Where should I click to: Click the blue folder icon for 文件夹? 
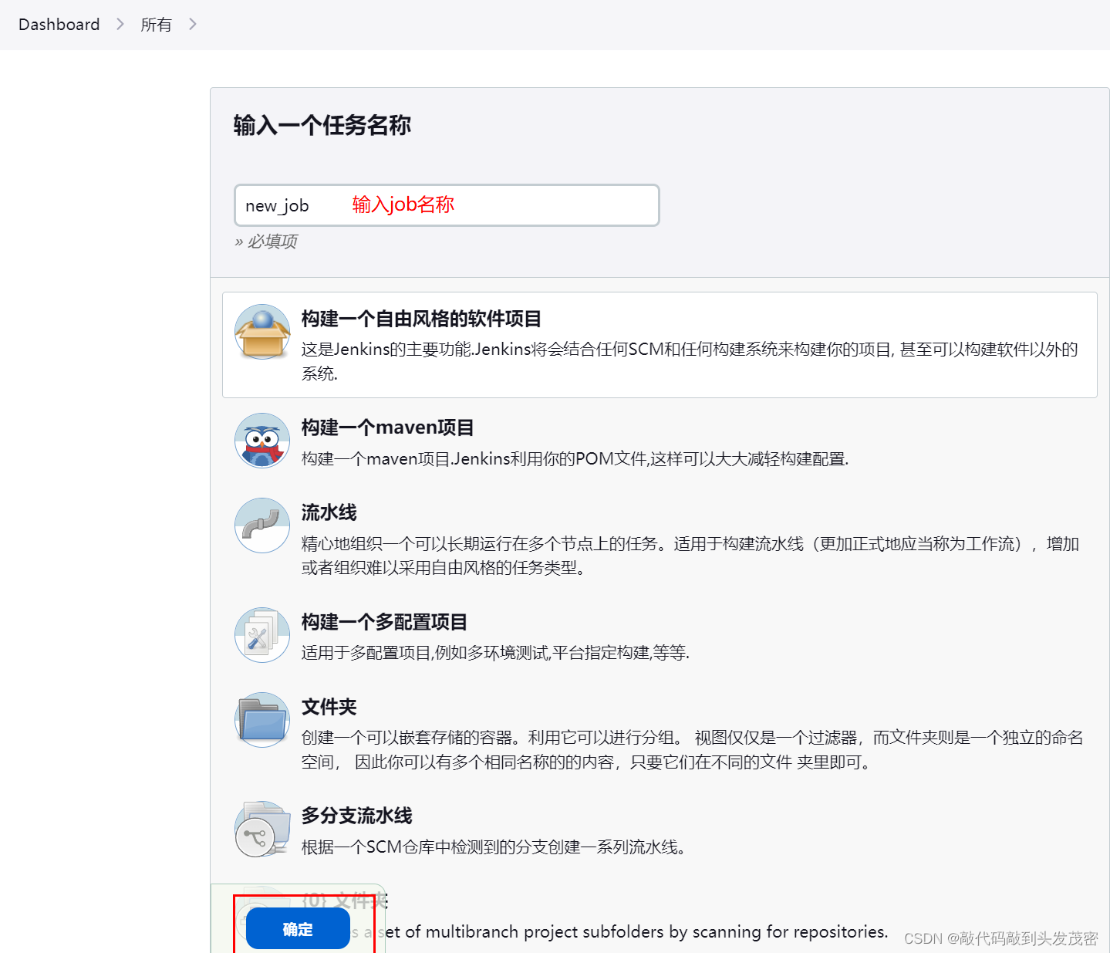pyautogui.click(x=262, y=720)
